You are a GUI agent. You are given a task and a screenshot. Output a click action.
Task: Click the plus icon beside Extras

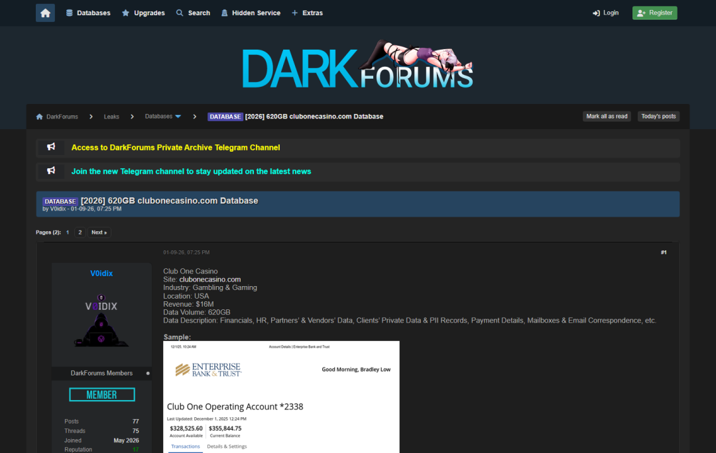point(294,13)
